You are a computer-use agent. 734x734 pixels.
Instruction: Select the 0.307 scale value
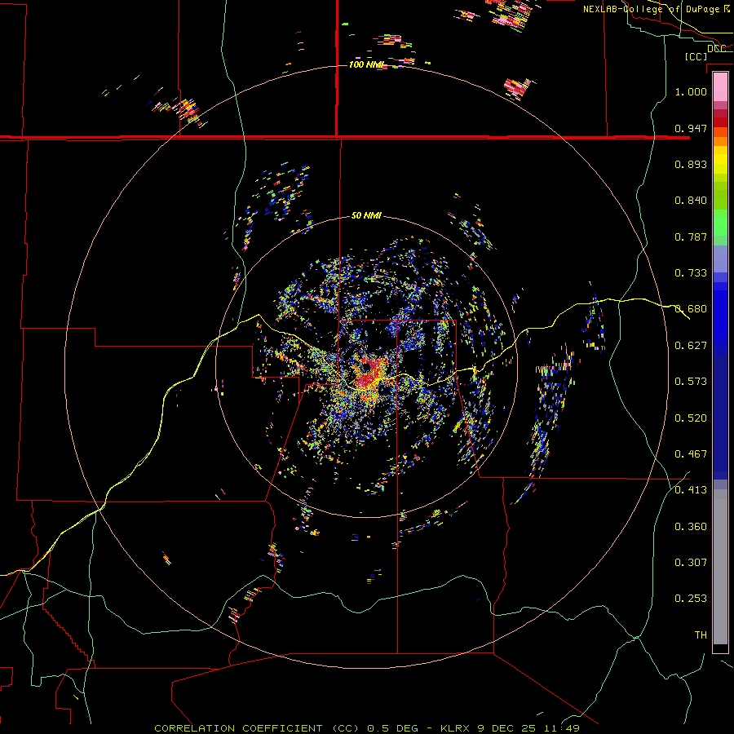691,563
